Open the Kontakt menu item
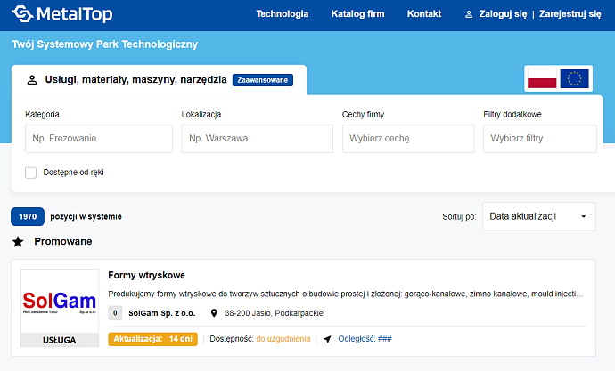The width and height of the screenshot is (615, 371). pyautogui.click(x=424, y=14)
